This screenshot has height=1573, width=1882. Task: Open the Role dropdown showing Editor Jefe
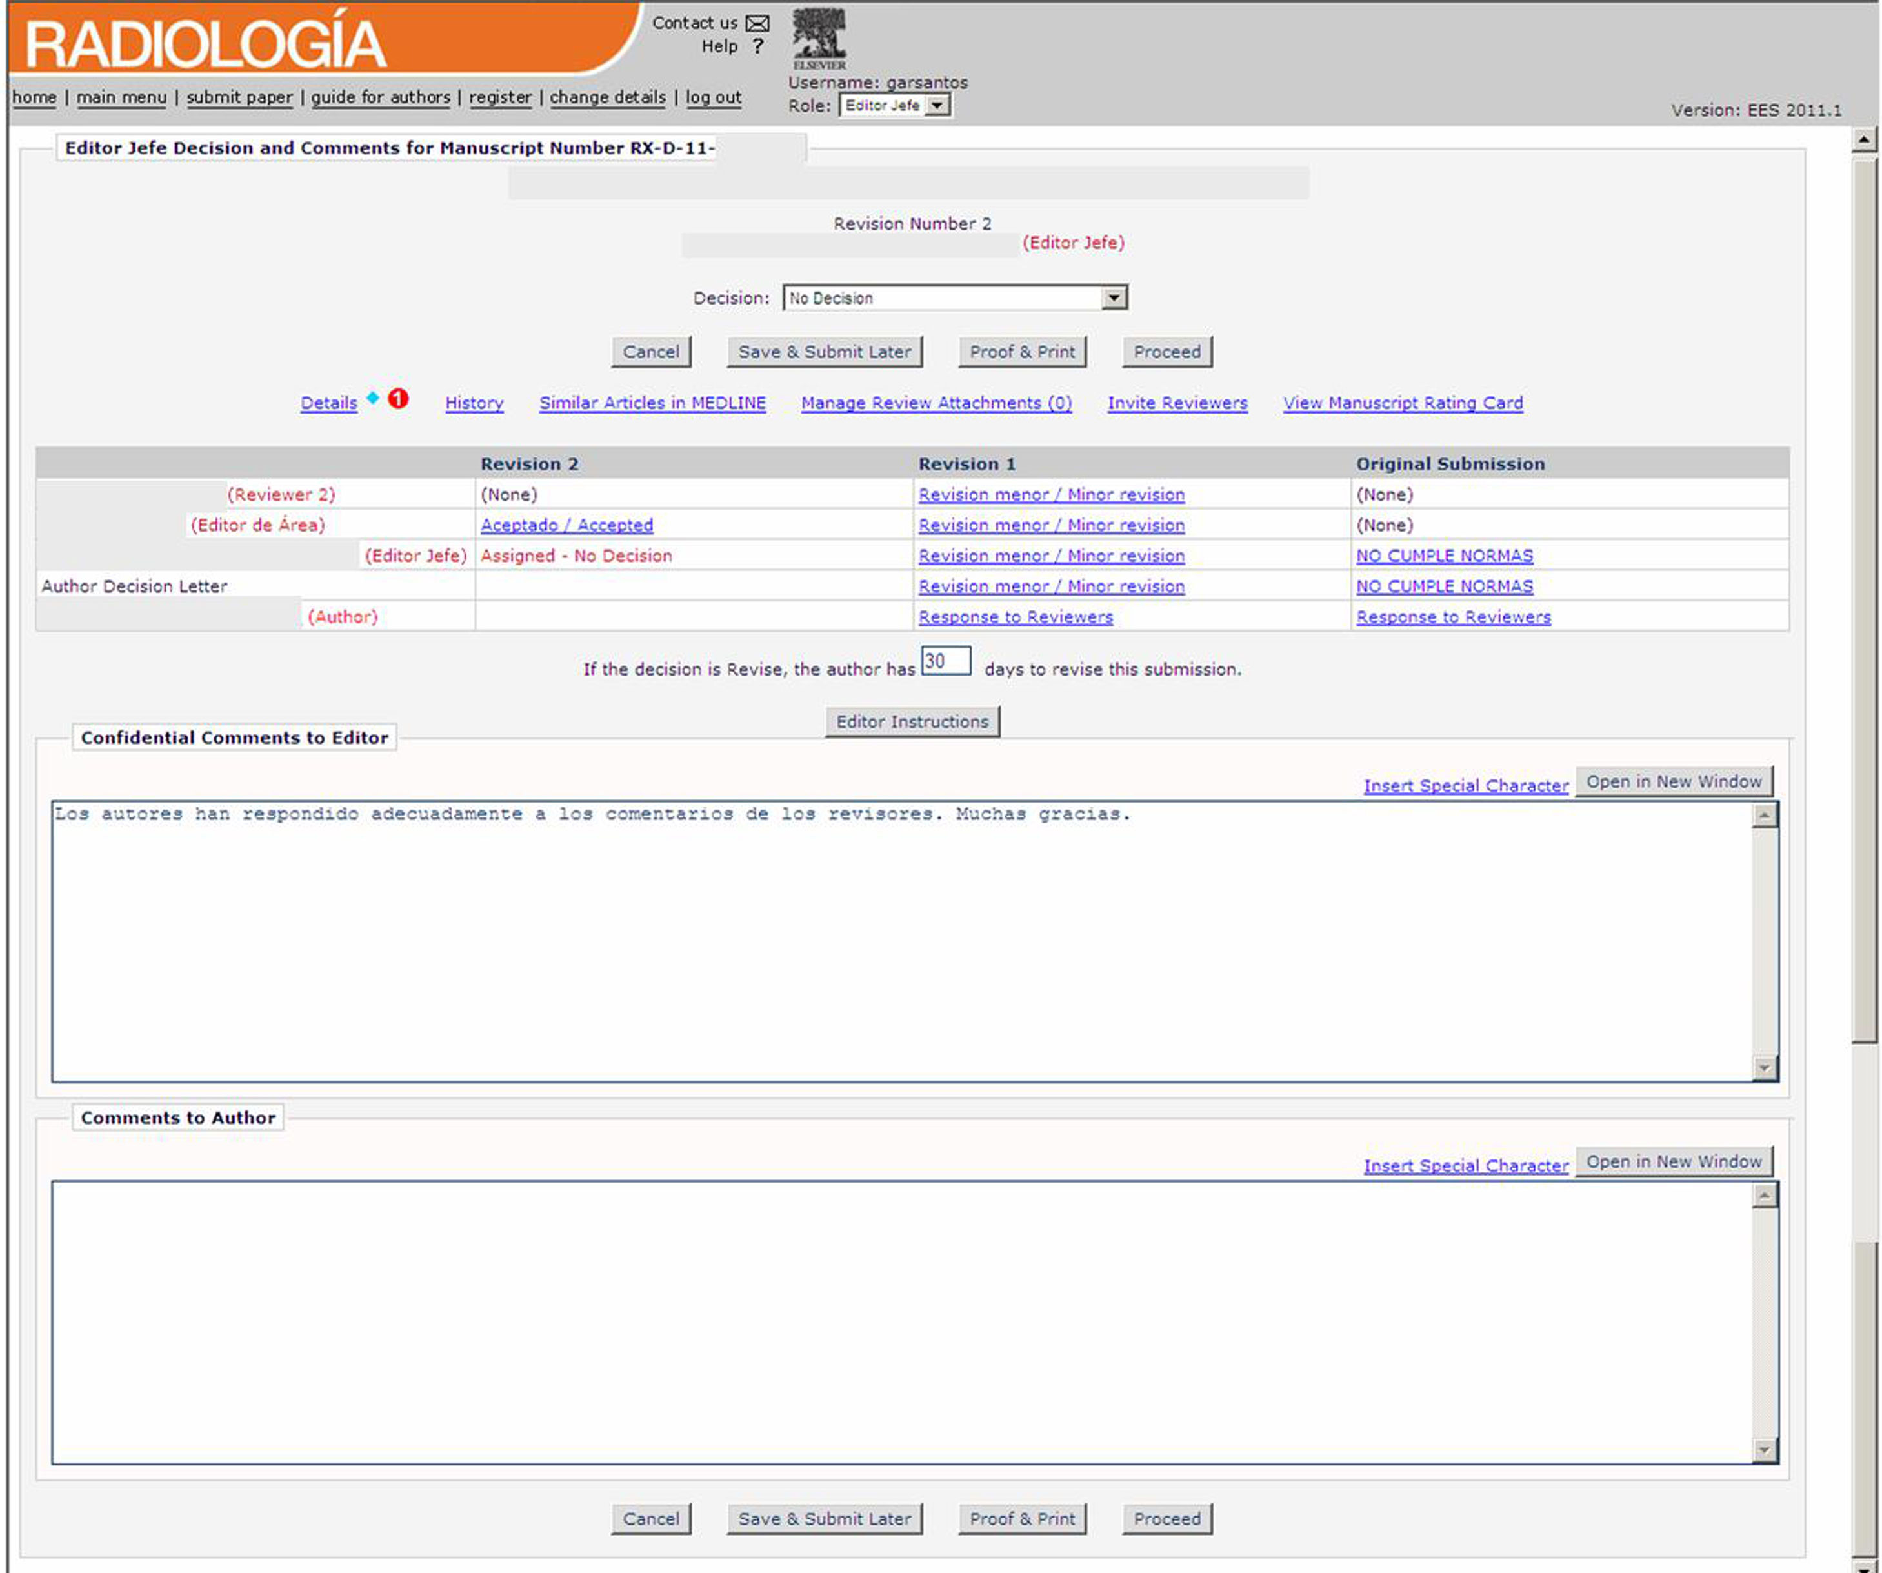pyautogui.click(x=937, y=106)
